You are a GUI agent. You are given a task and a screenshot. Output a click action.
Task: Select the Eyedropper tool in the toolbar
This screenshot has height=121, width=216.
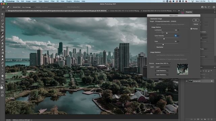point(2,34)
